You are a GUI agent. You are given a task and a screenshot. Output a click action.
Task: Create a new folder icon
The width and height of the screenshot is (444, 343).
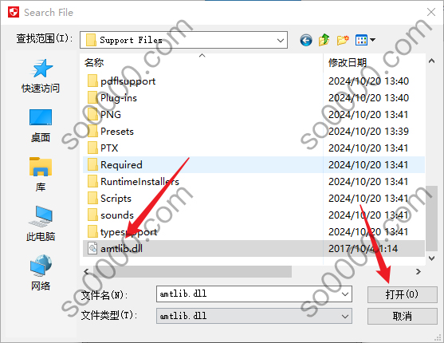[343, 40]
